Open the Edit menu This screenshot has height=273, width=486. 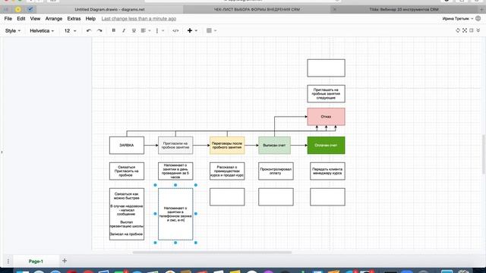21,18
